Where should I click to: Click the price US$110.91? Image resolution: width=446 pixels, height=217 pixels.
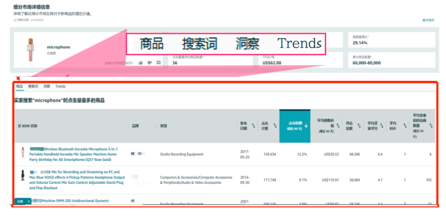coord(330,180)
